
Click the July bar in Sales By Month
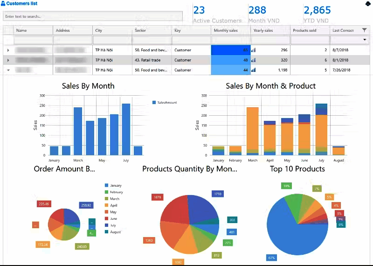point(126,130)
